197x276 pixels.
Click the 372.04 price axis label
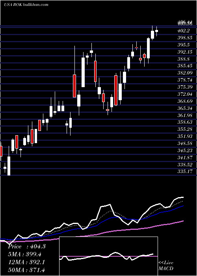185,94
